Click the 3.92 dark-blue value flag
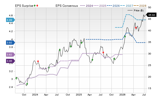Viewport: 161px width, 96px height. point(10,42)
